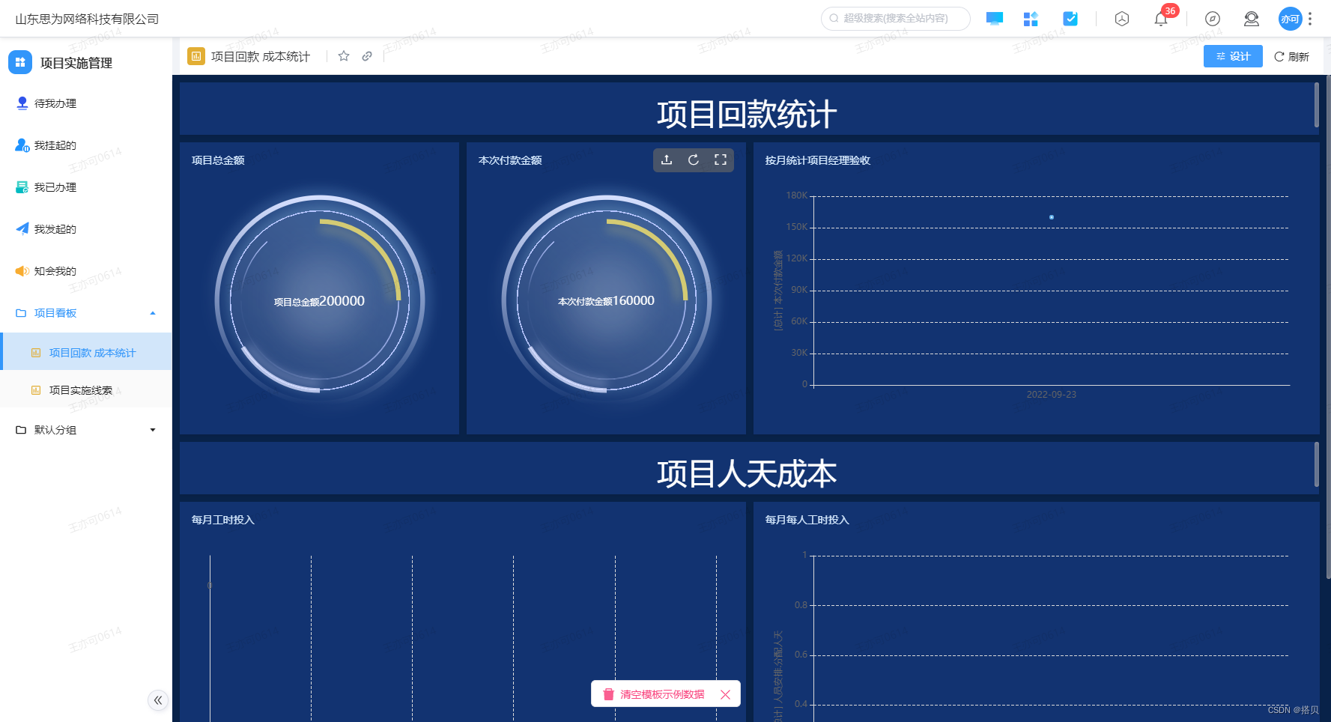
Task: Open 我挂起的 in sidebar
Action: [86, 145]
